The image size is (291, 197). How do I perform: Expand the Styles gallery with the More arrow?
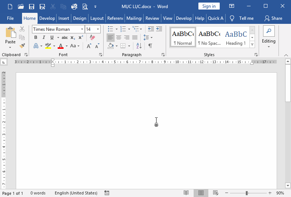(x=252, y=44)
